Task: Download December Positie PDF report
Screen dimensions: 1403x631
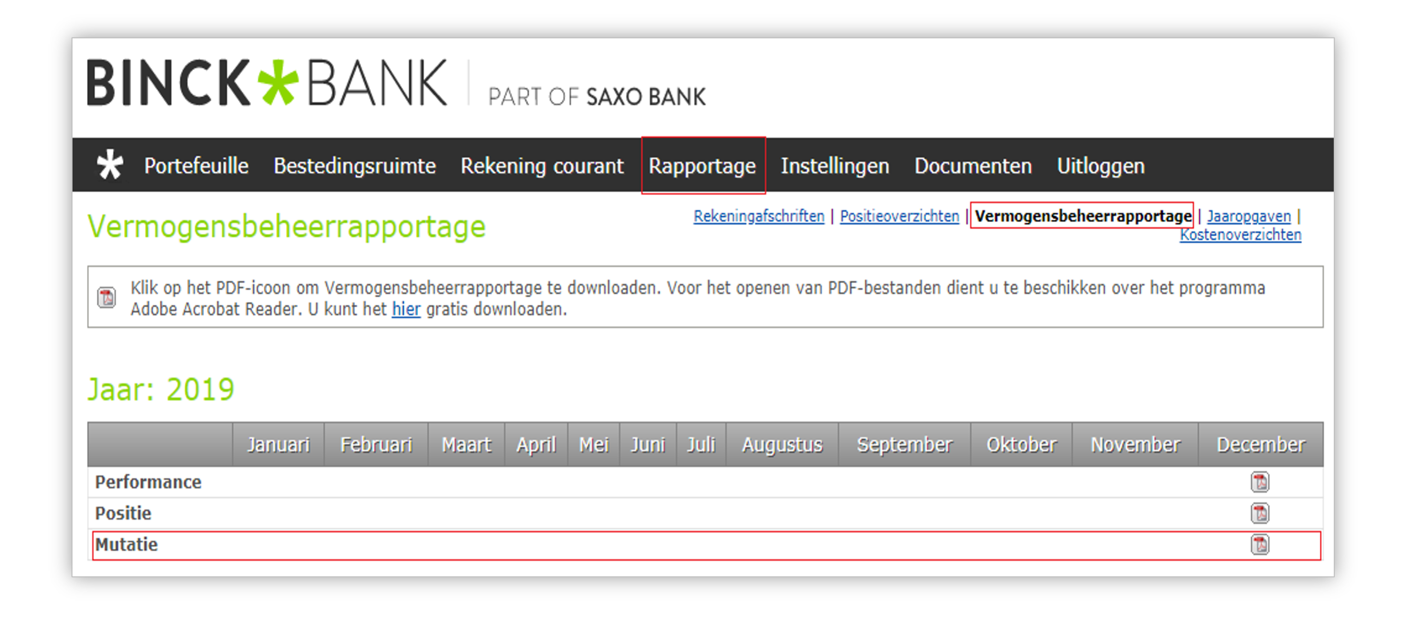Action: pos(1259,513)
